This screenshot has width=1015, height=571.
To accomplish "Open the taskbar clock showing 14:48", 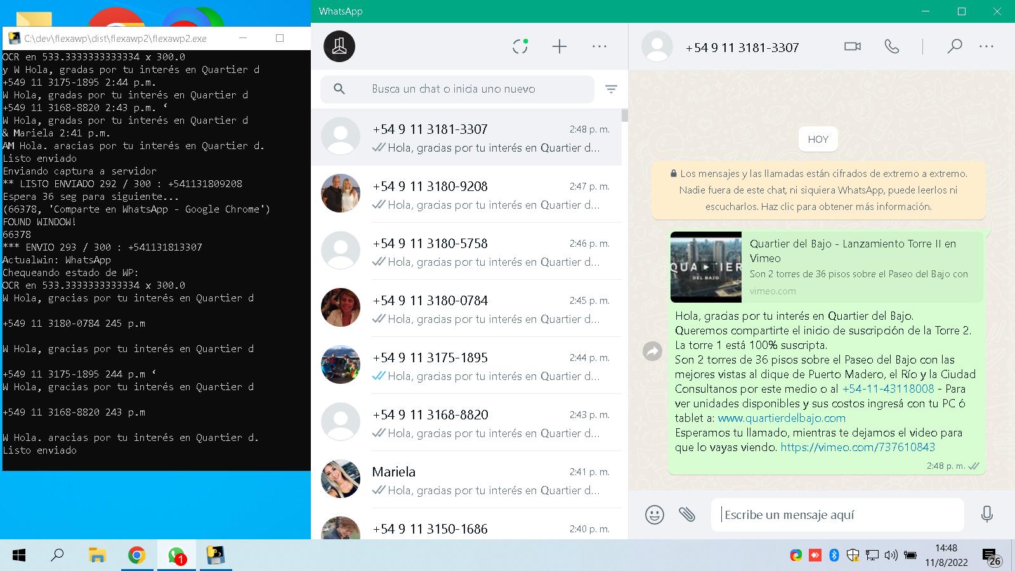I will (946, 555).
